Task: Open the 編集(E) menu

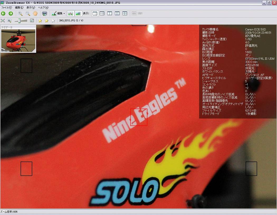Action: click(19, 8)
